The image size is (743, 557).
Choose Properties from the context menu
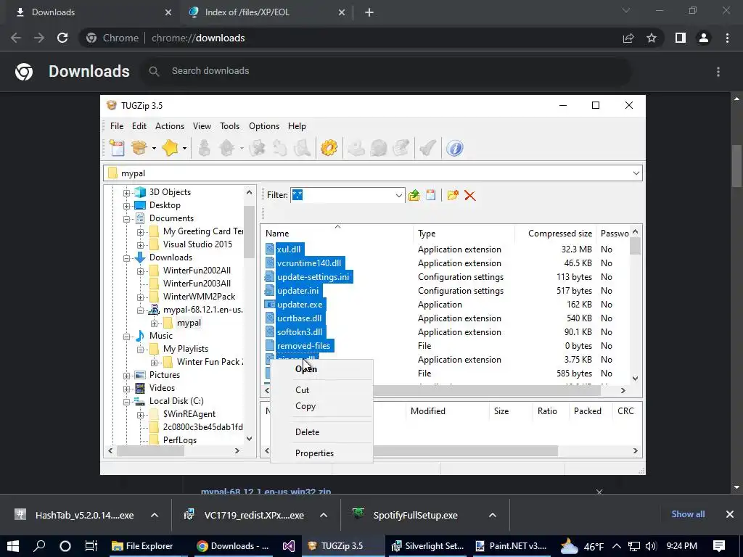pyautogui.click(x=321, y=453)
